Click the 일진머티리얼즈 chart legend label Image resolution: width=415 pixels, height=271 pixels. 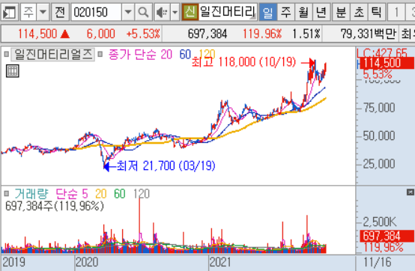(x=53, y=55)
